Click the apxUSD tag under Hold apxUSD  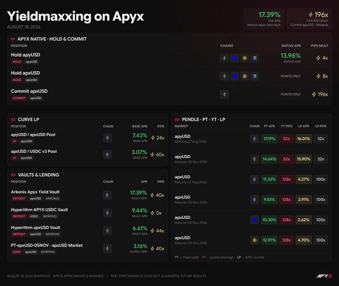31,80
